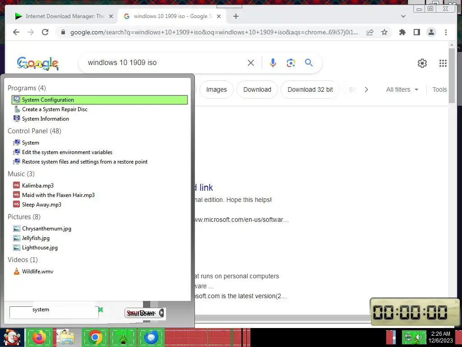462x347 pixels.
Task: Open Chrome's three-dot menu
Action: pos(446,32)
